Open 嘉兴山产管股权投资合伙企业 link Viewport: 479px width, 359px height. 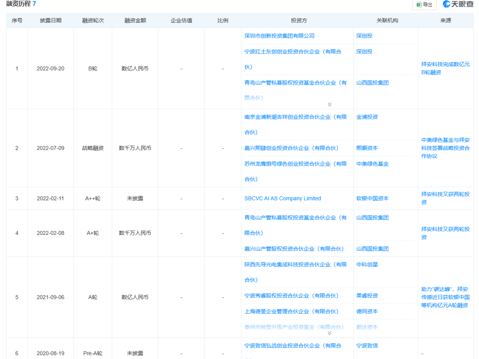click(294, 249)
